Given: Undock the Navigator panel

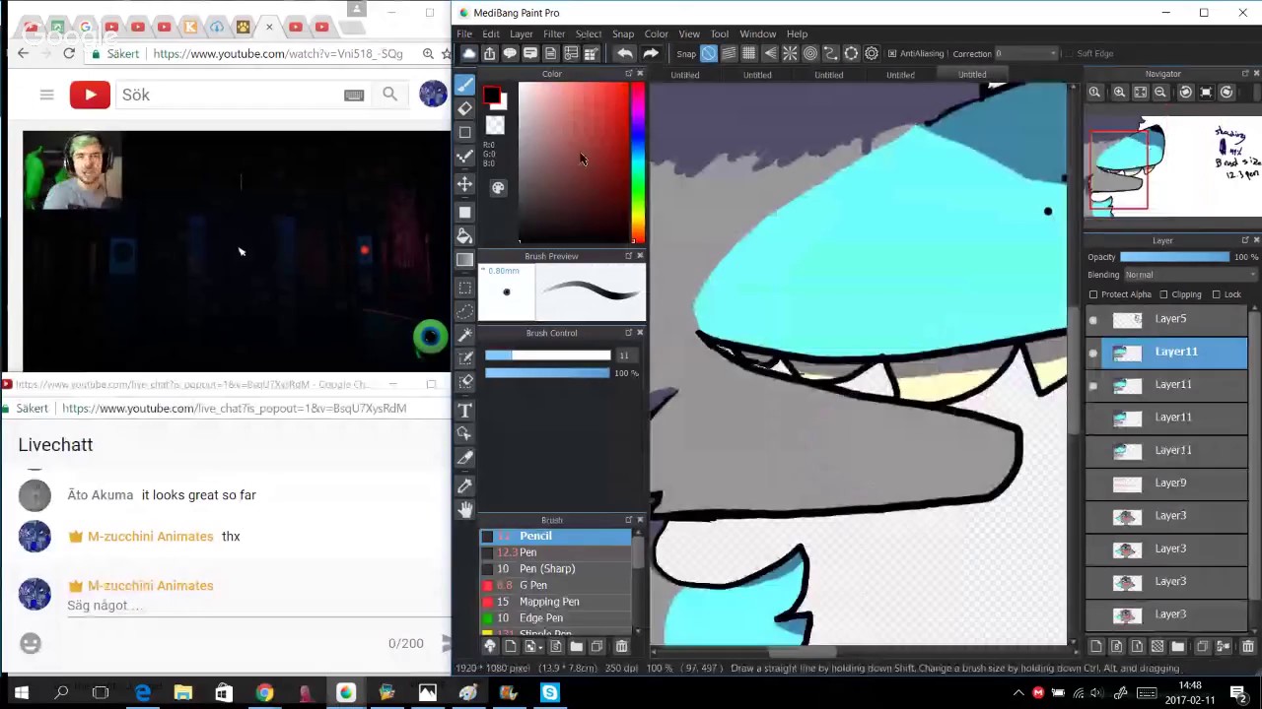Looking at the screenshot, I should [x=1244, y=74].
